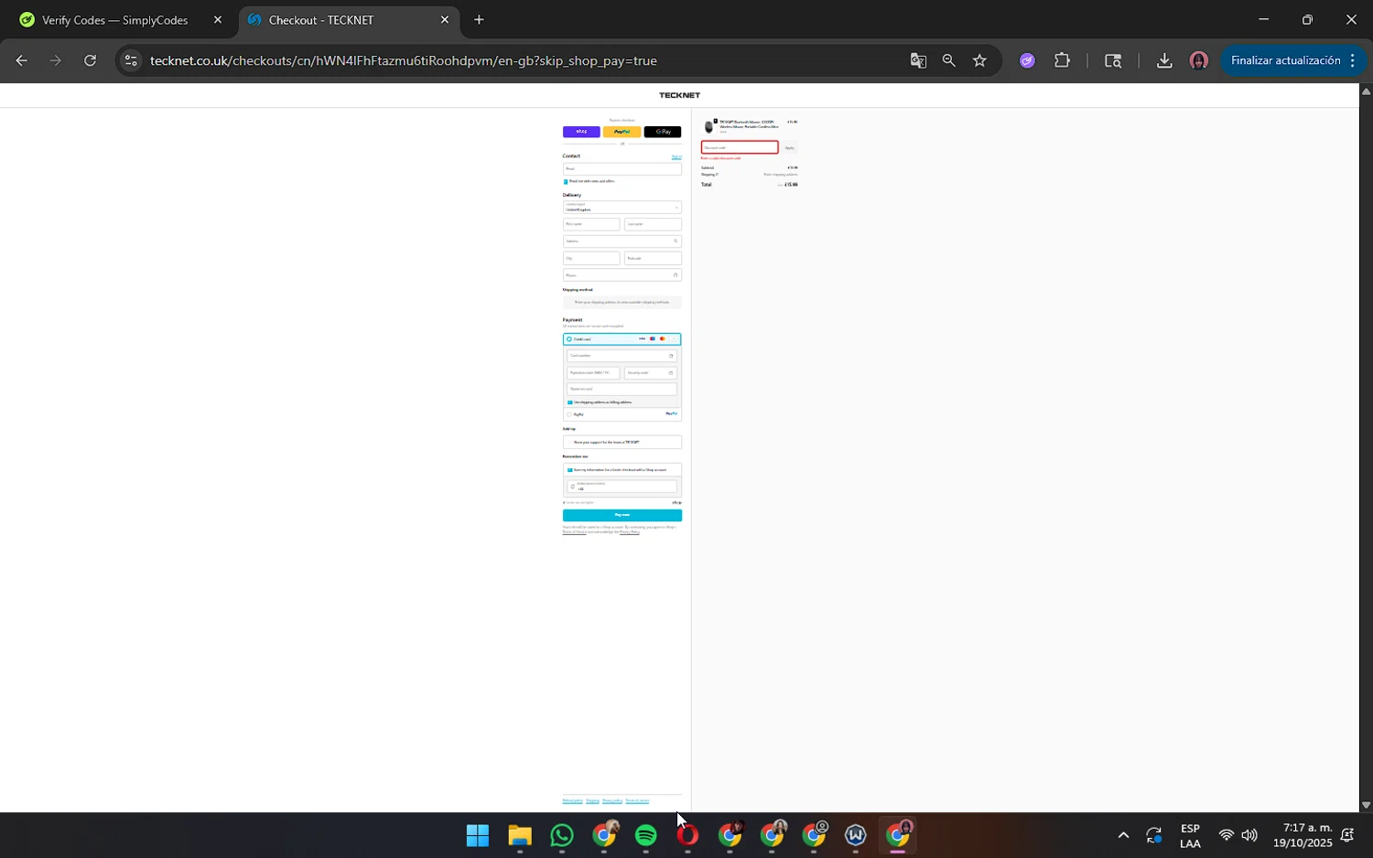Image resolution: width=1373 pixels, height=858 pixels.
Task: Select the Credit card radio button
Action: click(x=569, y=339)
